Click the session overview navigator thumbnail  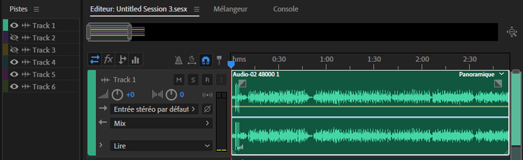pos(109,32)
